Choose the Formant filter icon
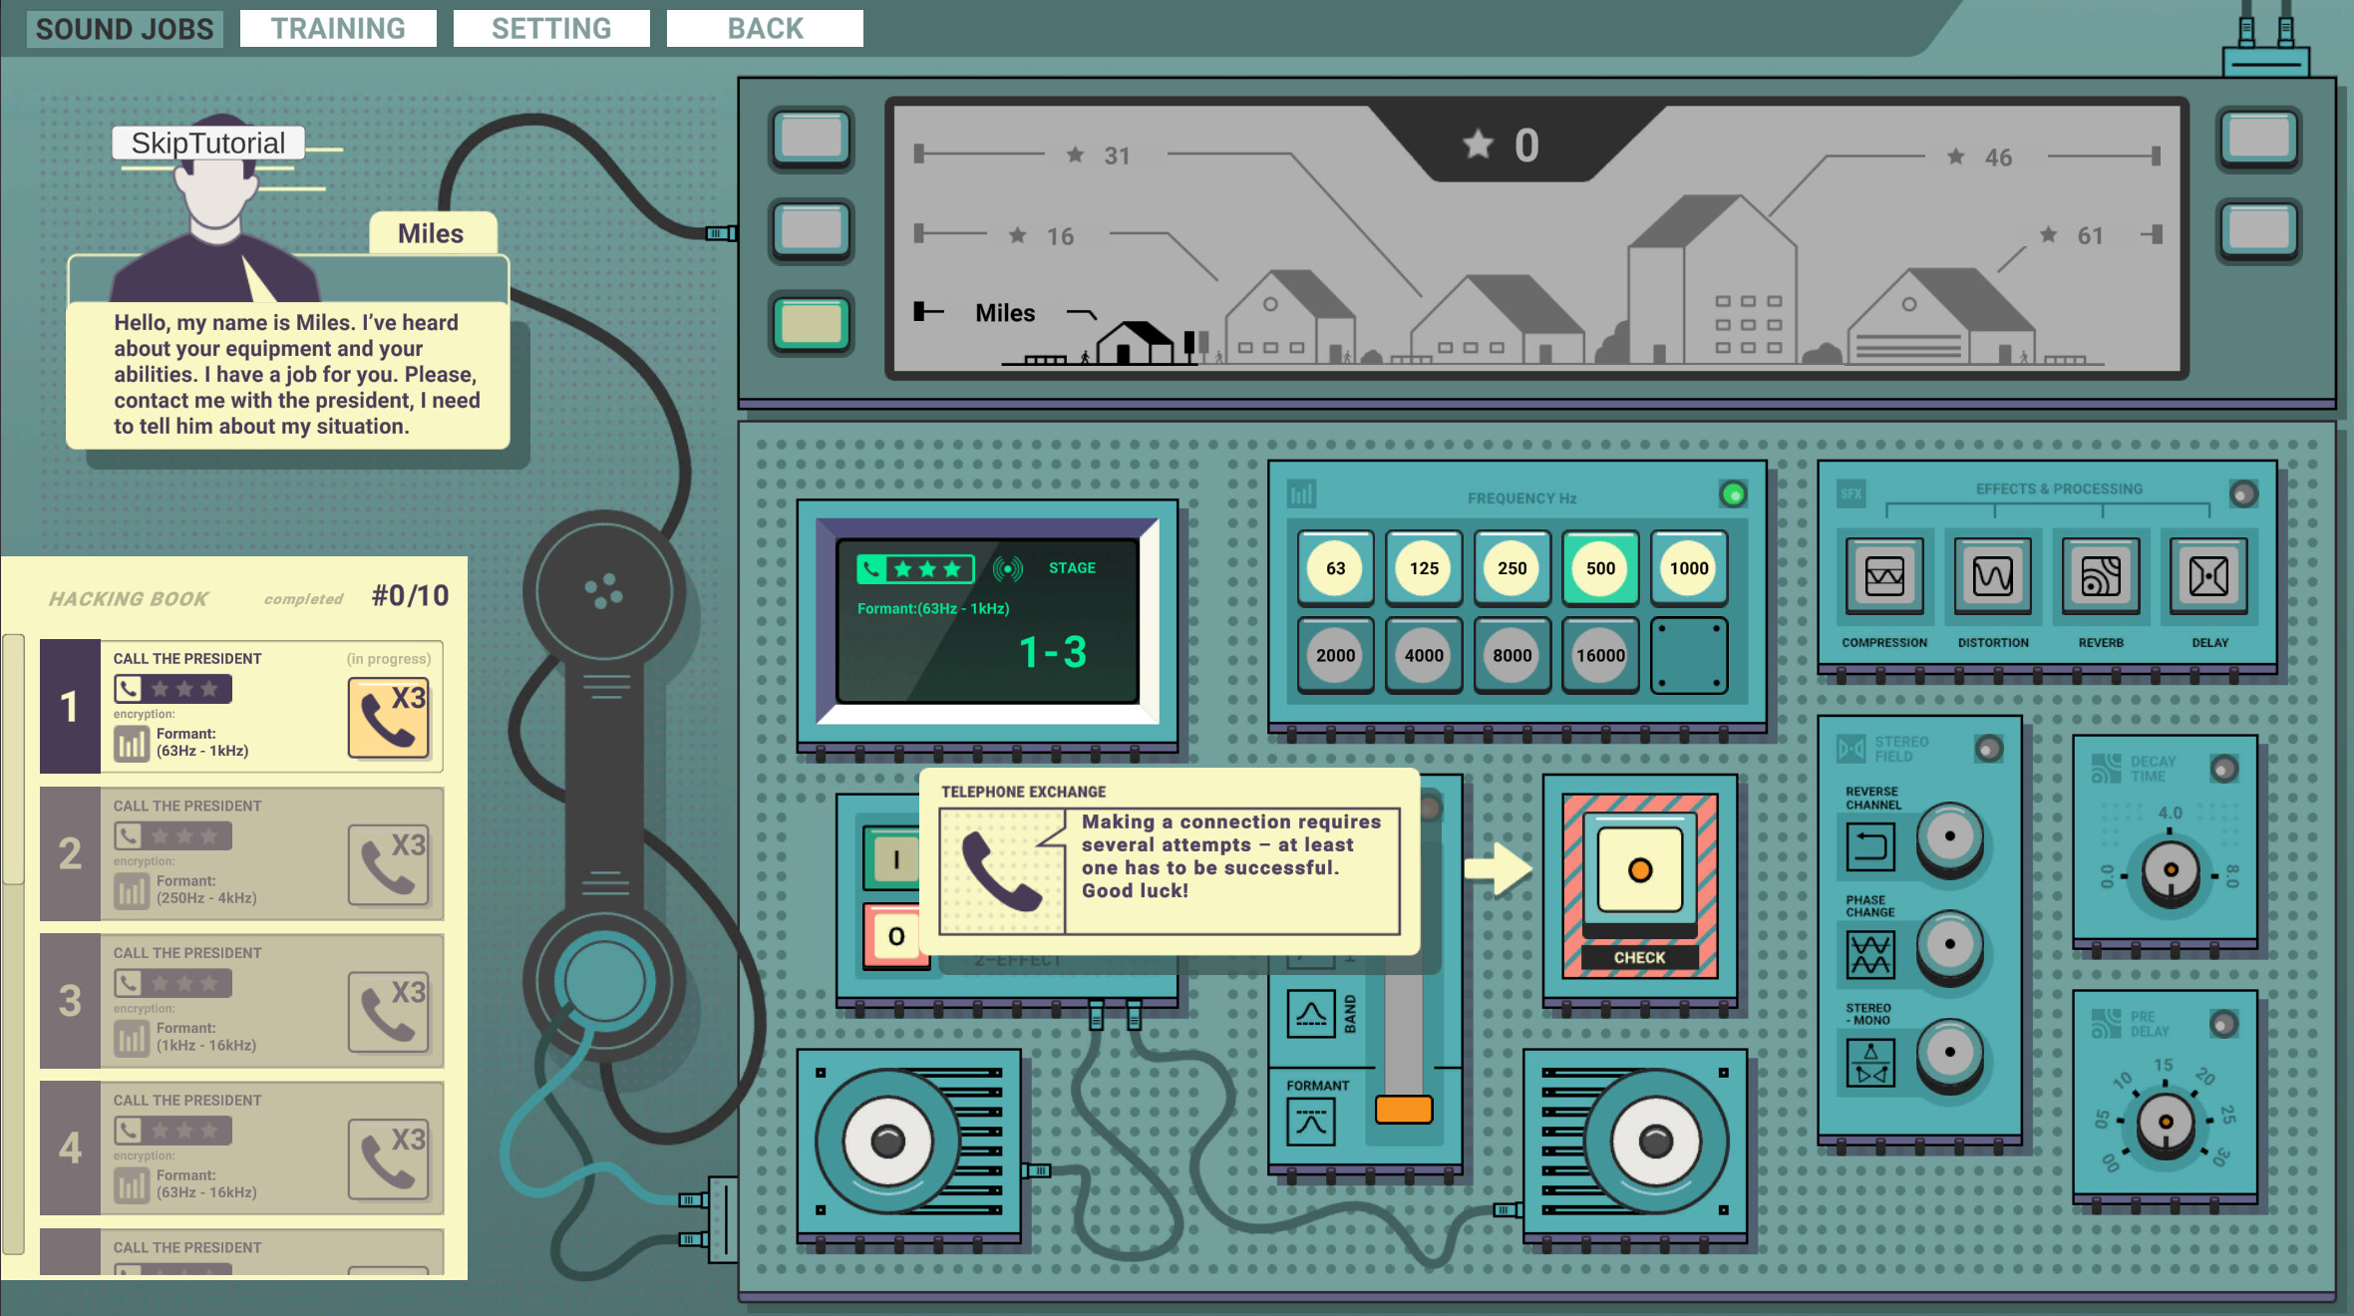This screenshot has height=1316, width=2354. pyautogui.click(x=1310, y=1123)
